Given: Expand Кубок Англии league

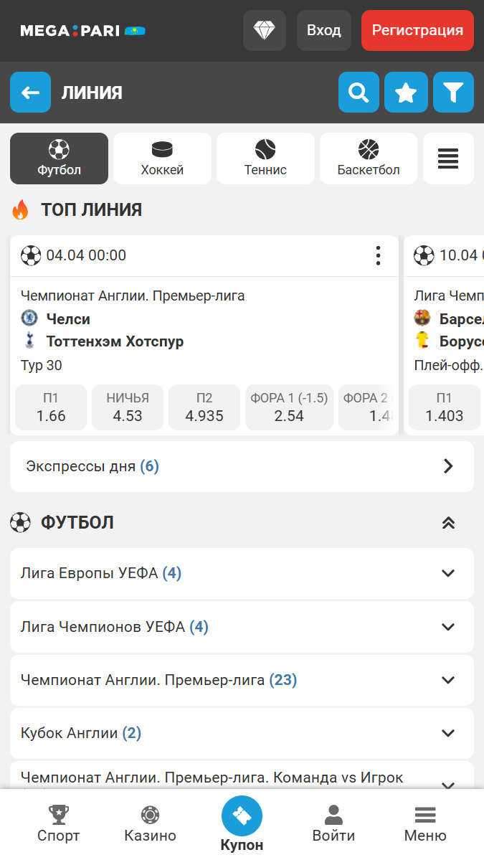Looking at the screenshot, I should point(242,733).
